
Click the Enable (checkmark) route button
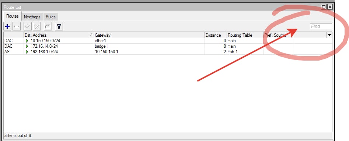pyautogui.click(x=28, y=26)
